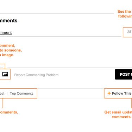Submit with the black POST button

(x=124, y=74)
